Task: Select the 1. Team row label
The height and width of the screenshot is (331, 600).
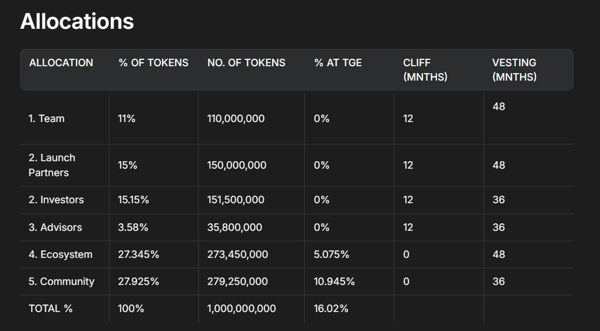Action: 47,119
